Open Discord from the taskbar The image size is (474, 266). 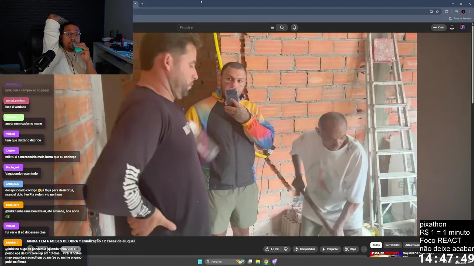(274, 262)
